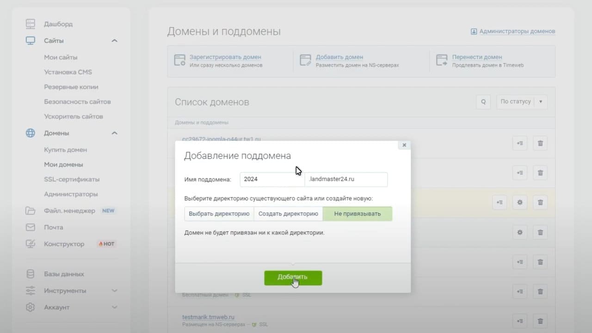The width and height of the screenshot is (592, 333).
Task: Open Ускоритель сайтов in sidebar
Action: 74,117
